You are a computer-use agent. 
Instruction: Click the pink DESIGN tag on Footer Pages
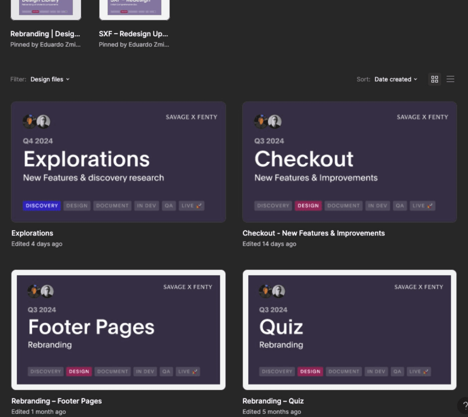coord(79,371)
